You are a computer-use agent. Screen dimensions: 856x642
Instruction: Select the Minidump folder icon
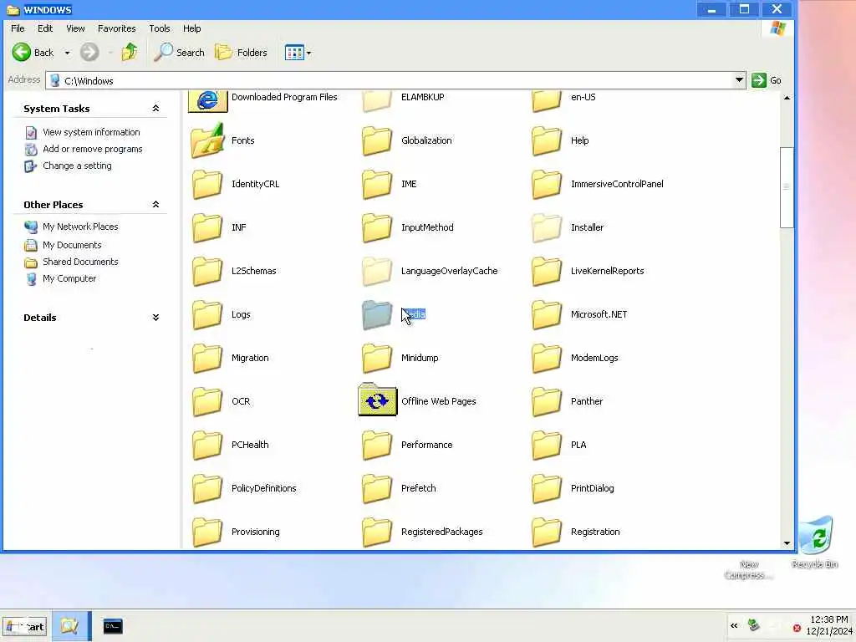(x=377, y=358)
